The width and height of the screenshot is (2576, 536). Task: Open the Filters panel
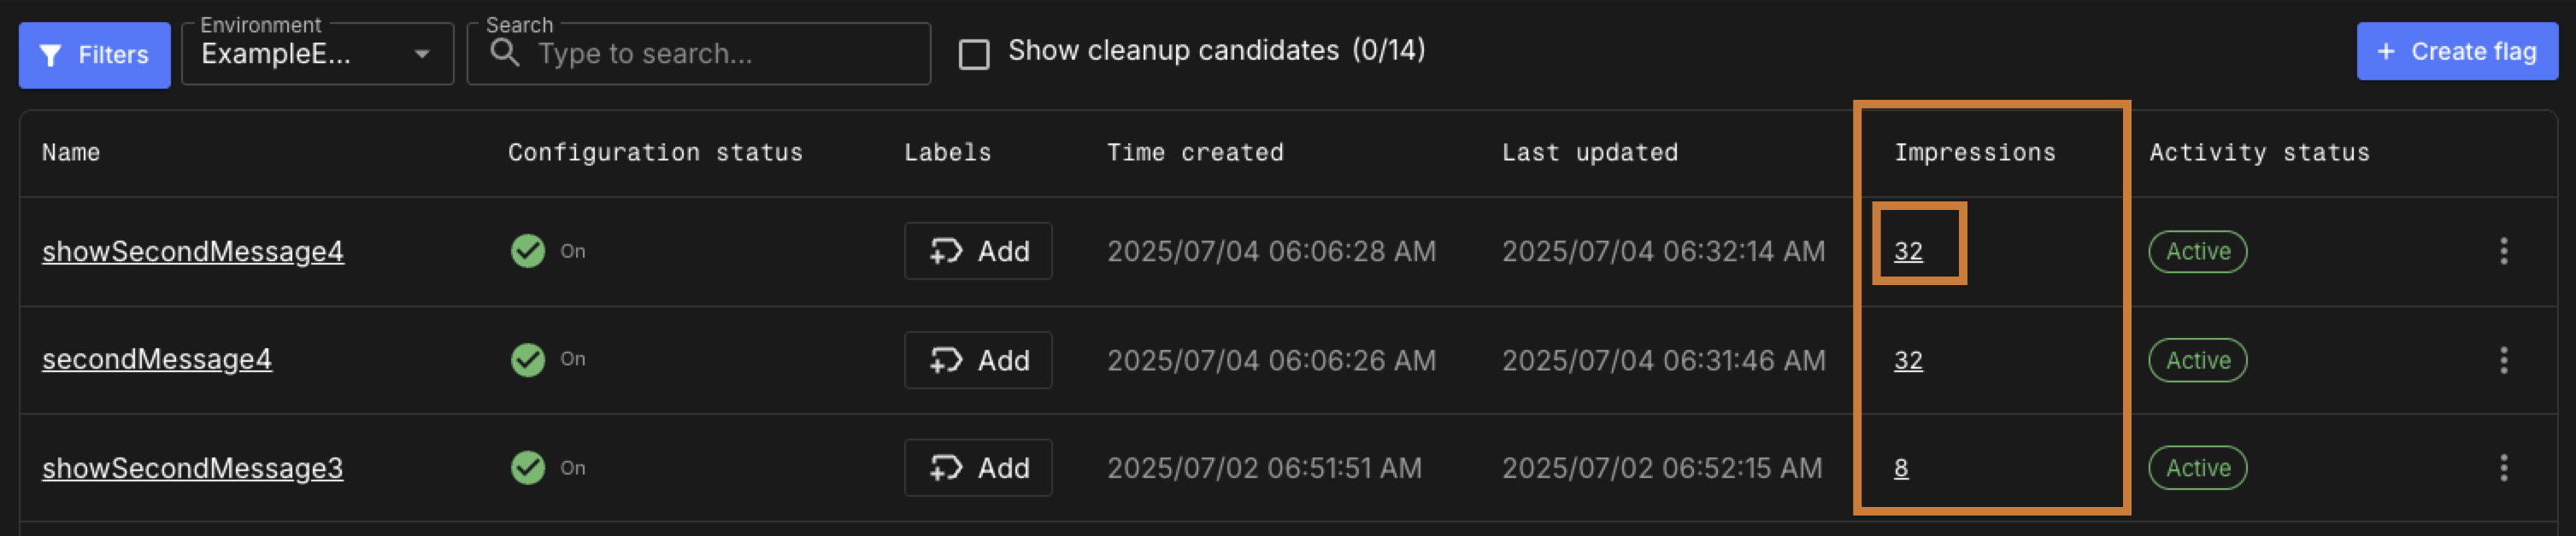[x=94, y=55]
